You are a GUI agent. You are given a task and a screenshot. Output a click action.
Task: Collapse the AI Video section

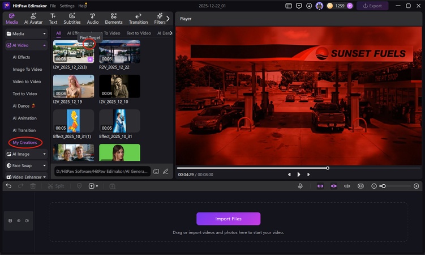point(44,45)
